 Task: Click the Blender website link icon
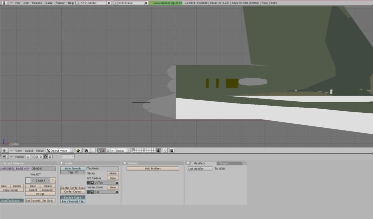point(151,3)
